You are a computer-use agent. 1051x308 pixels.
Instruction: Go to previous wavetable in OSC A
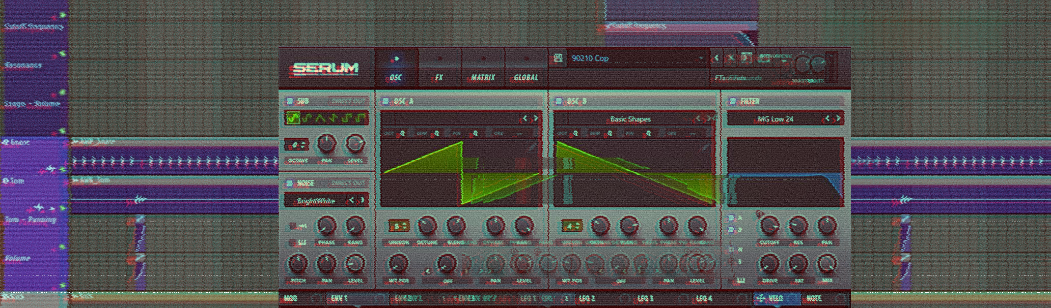click(524, 118)
